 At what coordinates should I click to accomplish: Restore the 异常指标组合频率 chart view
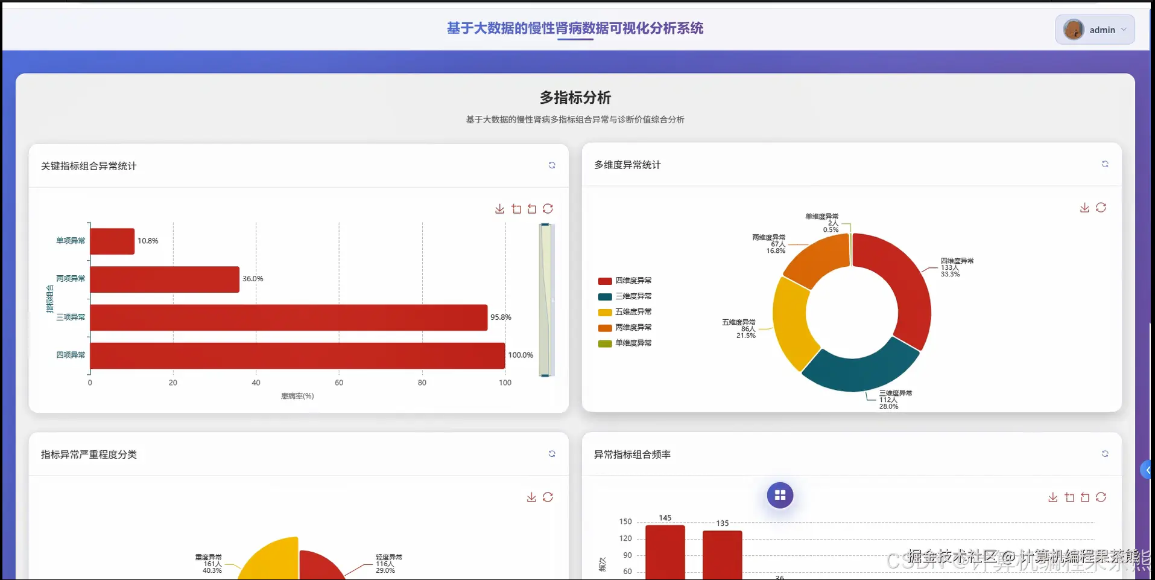pyautogui.click(x=1101, y=497)
